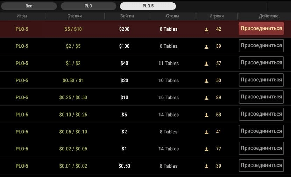This screenshot has height=177, width=291.
Task: Select the PLO-5 filter tab
Action: click(x=148, y=6)
